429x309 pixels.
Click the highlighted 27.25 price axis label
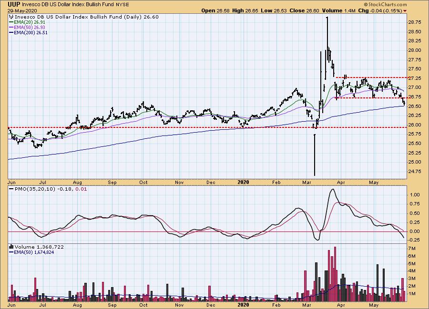click(x=415, y=78)
